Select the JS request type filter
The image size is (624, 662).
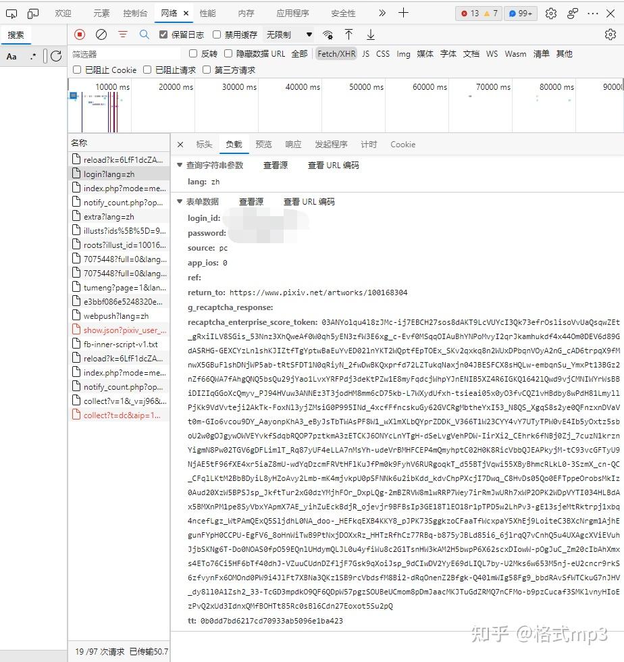pos(365,53)
